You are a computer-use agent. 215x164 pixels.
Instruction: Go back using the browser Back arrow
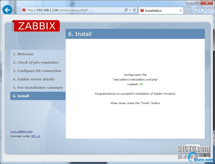[7, 10]
